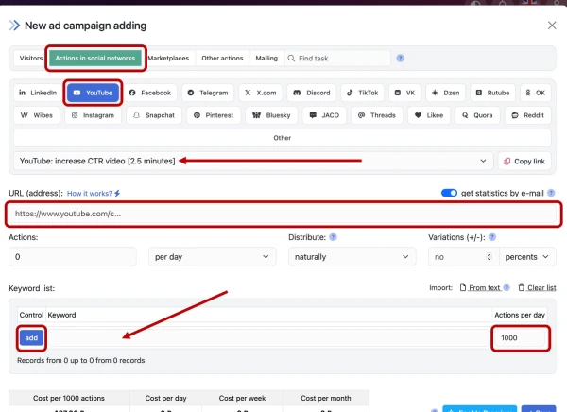Select the LinkedIn network button
The image size is (567, 412).
click(x=37, y=93)
